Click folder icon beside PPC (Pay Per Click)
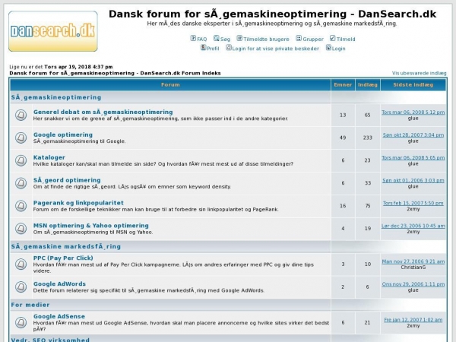Image resolution: width=456 pixels, height=342 pixels. [21, 264]
